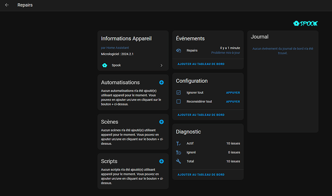332x196 pixels.
Task: Go back using the arrow icon
Action: 7,5
